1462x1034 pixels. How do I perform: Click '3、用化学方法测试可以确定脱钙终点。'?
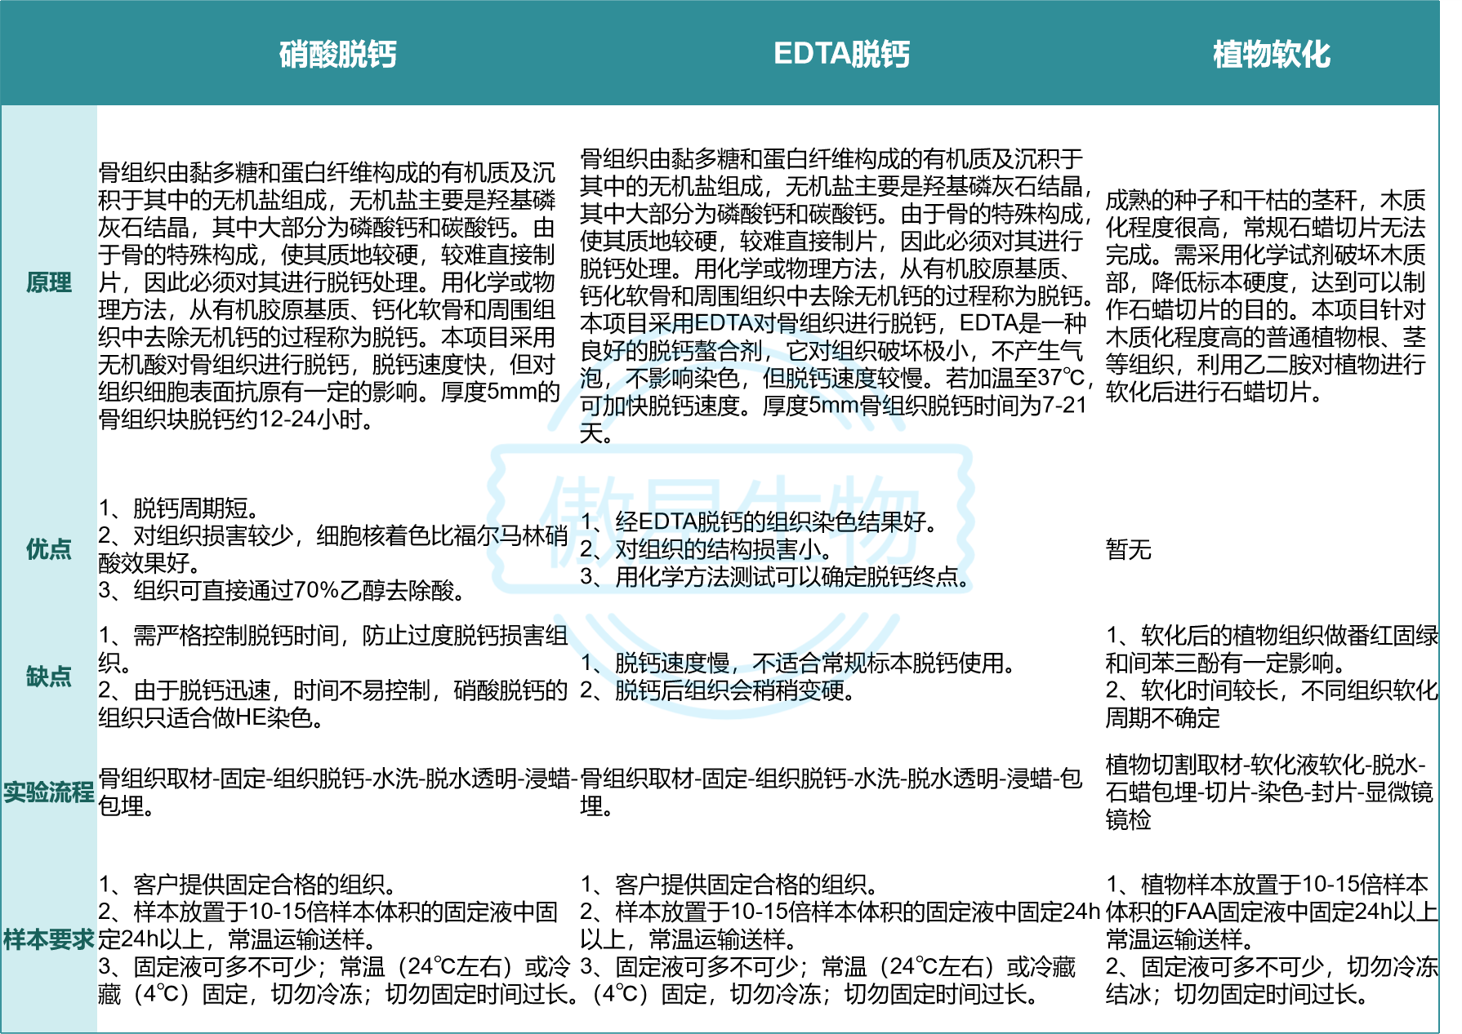click(x=777, y=577)
